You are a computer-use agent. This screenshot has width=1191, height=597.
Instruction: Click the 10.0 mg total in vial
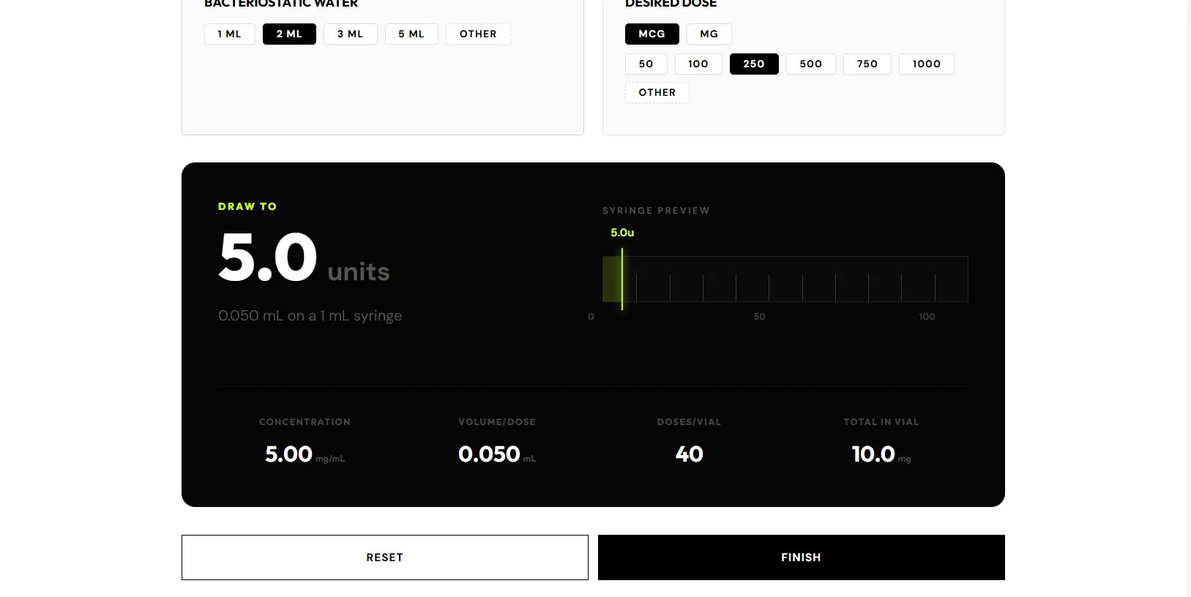coord(881,454)
